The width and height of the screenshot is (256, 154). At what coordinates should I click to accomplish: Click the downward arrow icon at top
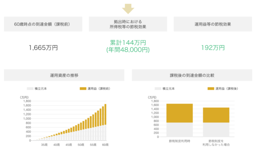[128, 9]
